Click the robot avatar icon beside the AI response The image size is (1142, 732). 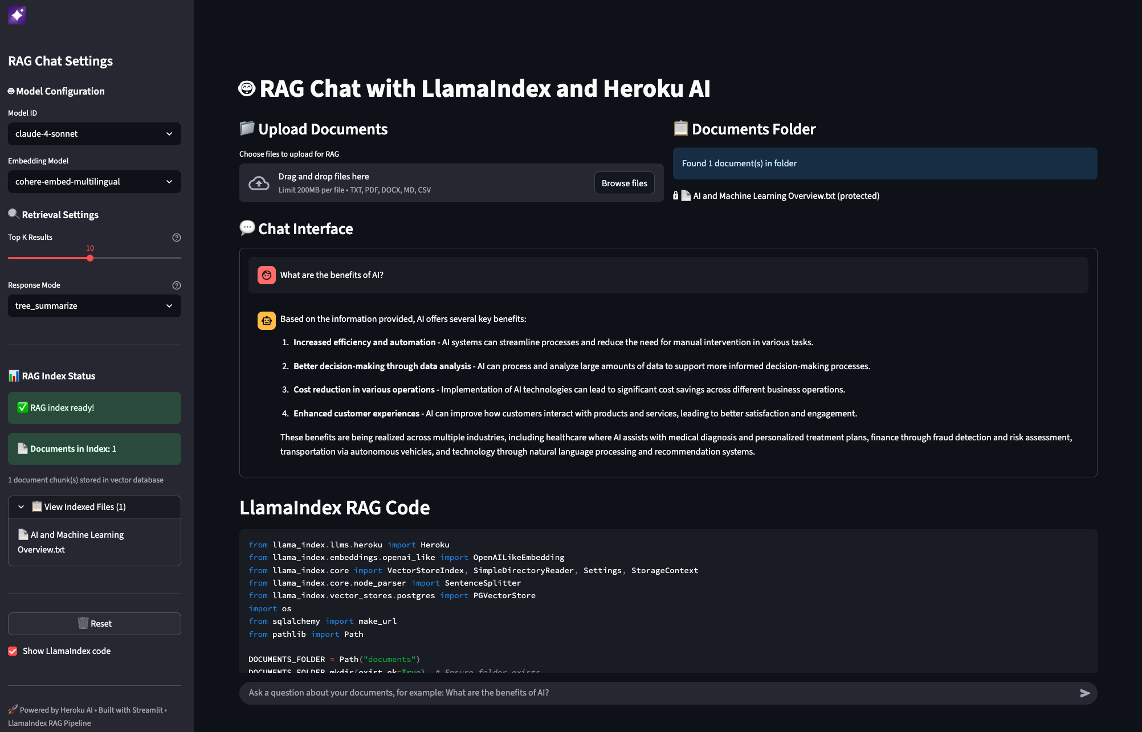coord(266,320)
